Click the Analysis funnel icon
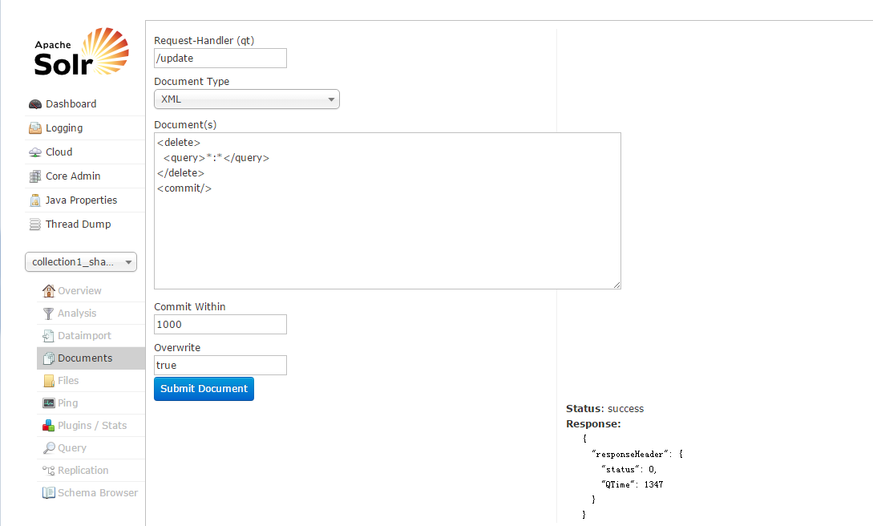The width and height of the screenshot is (873, 526). click(x=49, y=314)
